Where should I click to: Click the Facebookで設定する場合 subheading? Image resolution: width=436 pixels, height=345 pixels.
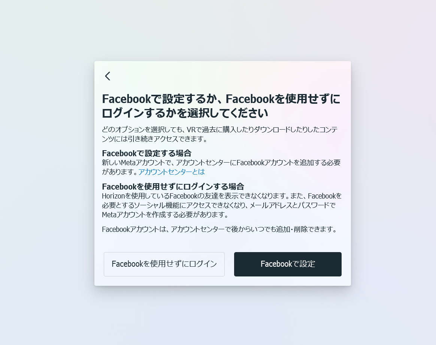tap(146, 153)
